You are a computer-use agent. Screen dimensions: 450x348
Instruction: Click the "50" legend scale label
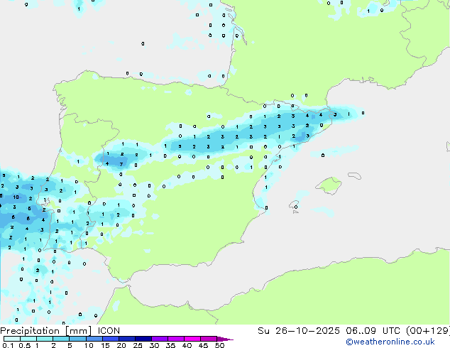point(219,345)
